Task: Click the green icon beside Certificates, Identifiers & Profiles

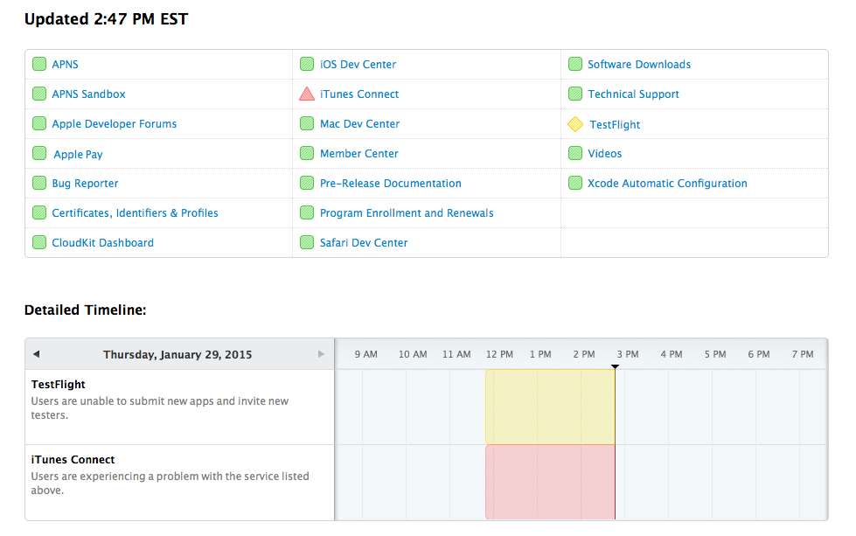Action: click(39, 212)
